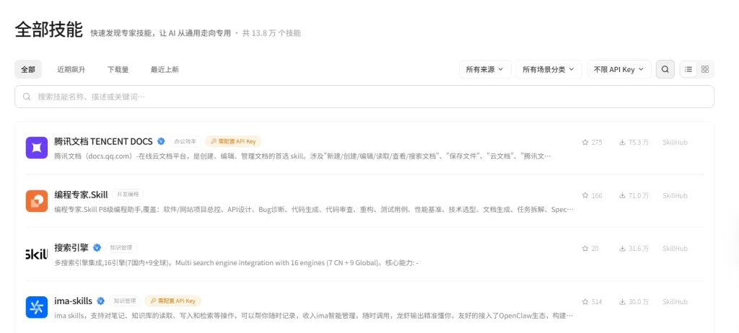This screenshot has width=739, height=333.
Task: Click the key icon in 腾讯文档 API Key badge
Action: coord(213,141)
